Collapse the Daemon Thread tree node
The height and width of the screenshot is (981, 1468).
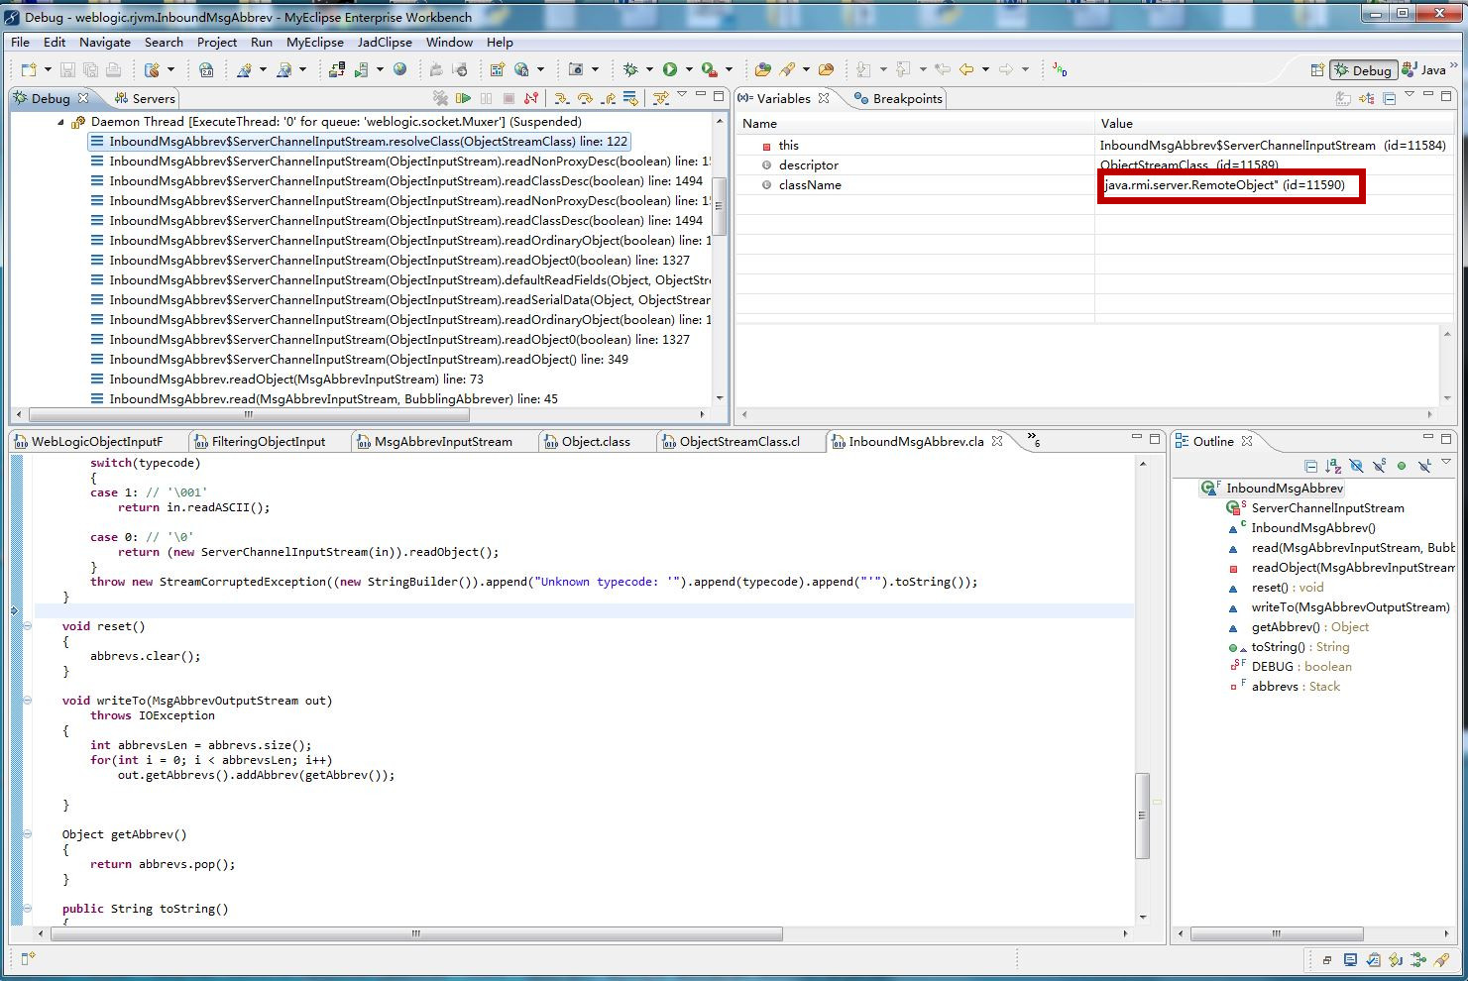pyautogui.click(x=60, y=122)
